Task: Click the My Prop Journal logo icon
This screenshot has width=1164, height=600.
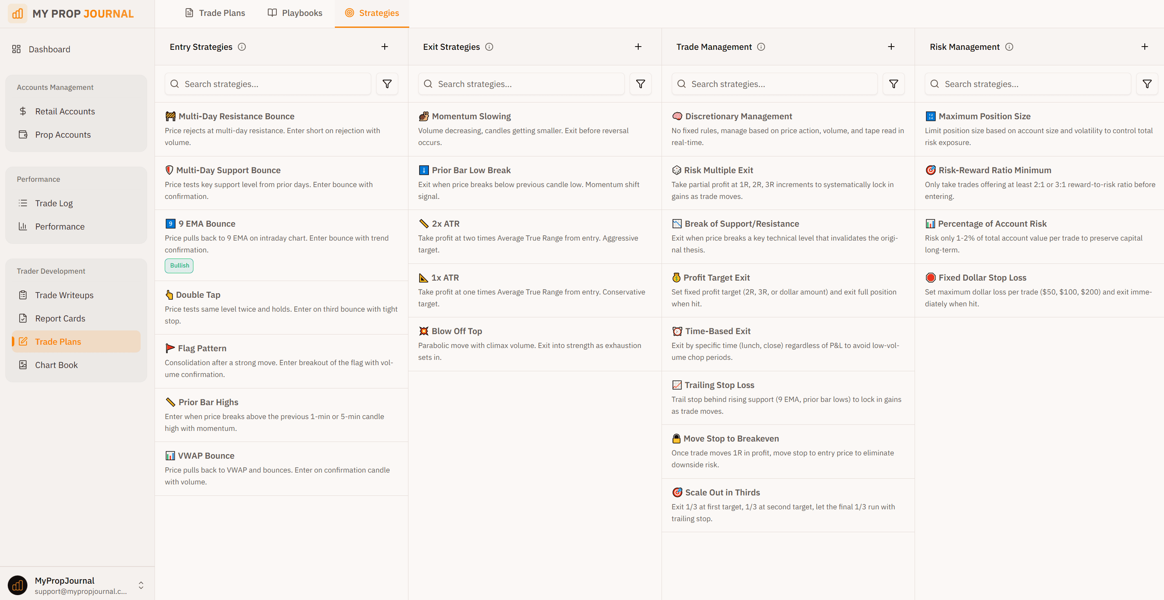Action: click(18, 13)
